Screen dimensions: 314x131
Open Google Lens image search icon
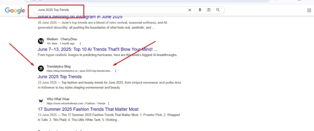click(x=209, y=10)
